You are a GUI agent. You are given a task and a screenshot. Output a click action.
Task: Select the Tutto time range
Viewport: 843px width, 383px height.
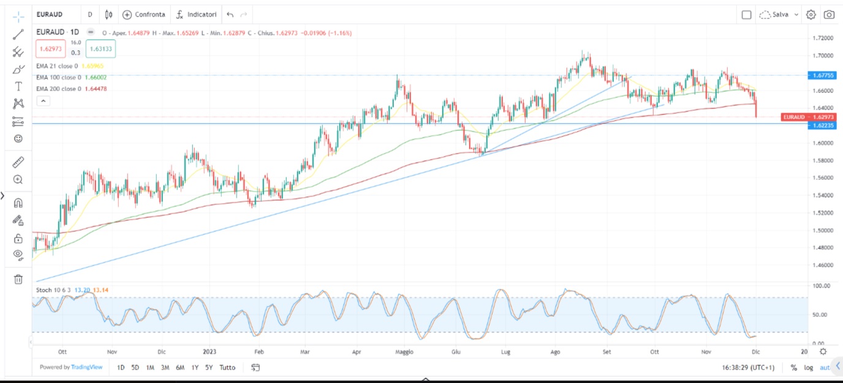(227, 368)
